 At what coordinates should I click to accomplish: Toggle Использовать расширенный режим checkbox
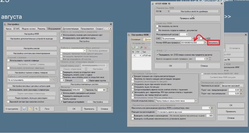[x=61, y=93]
